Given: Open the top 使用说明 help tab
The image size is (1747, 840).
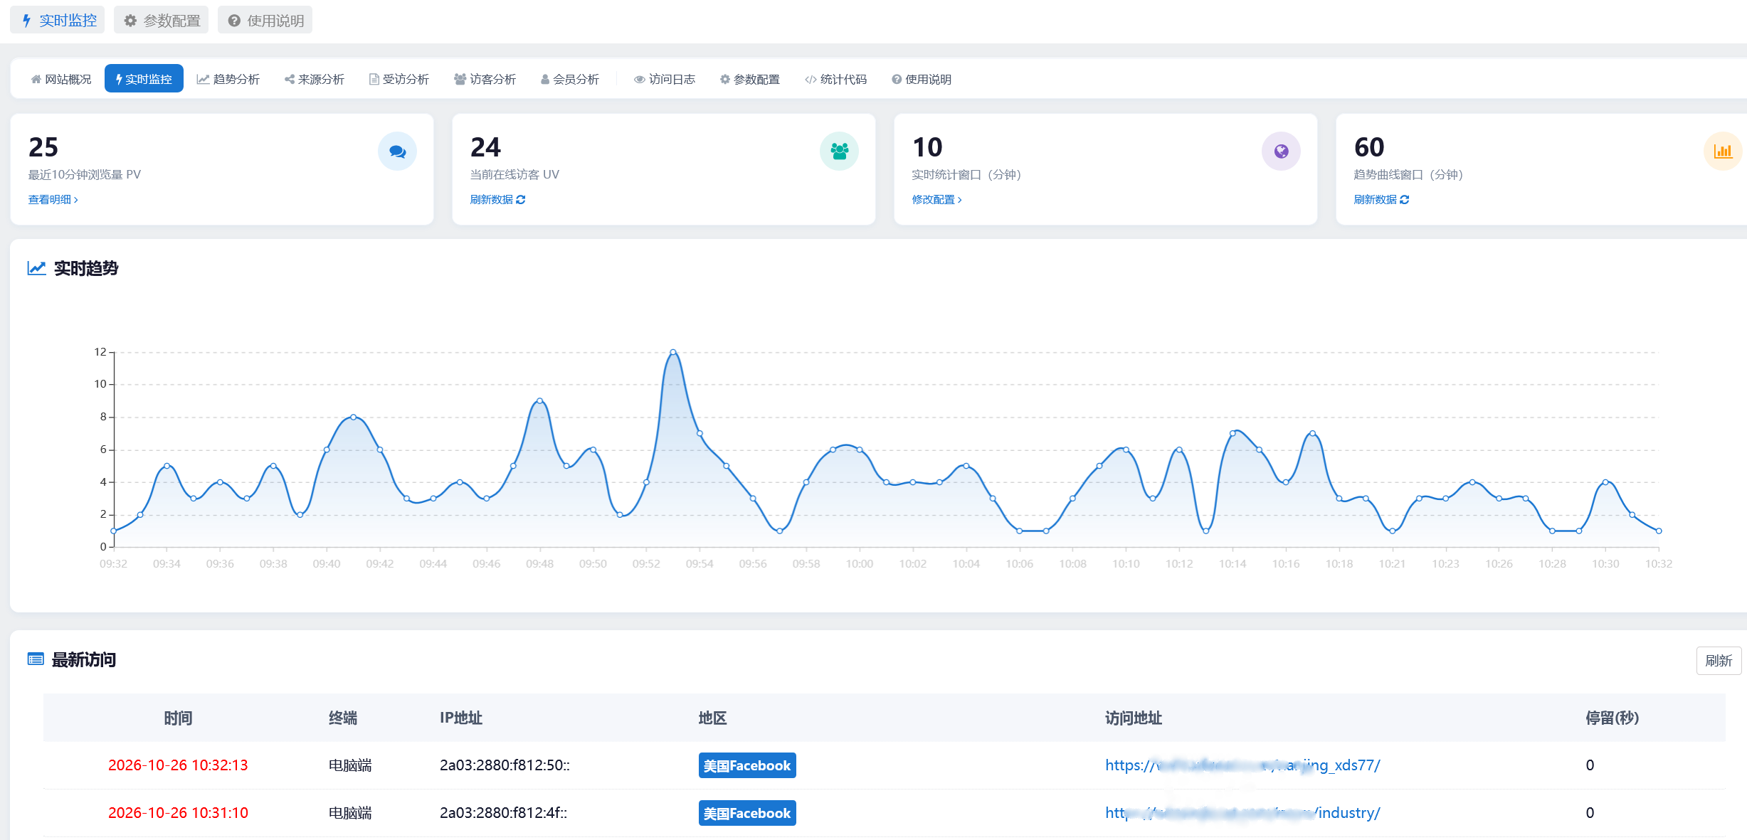Looking at the screenshot, I should click(x=265, y=20).
